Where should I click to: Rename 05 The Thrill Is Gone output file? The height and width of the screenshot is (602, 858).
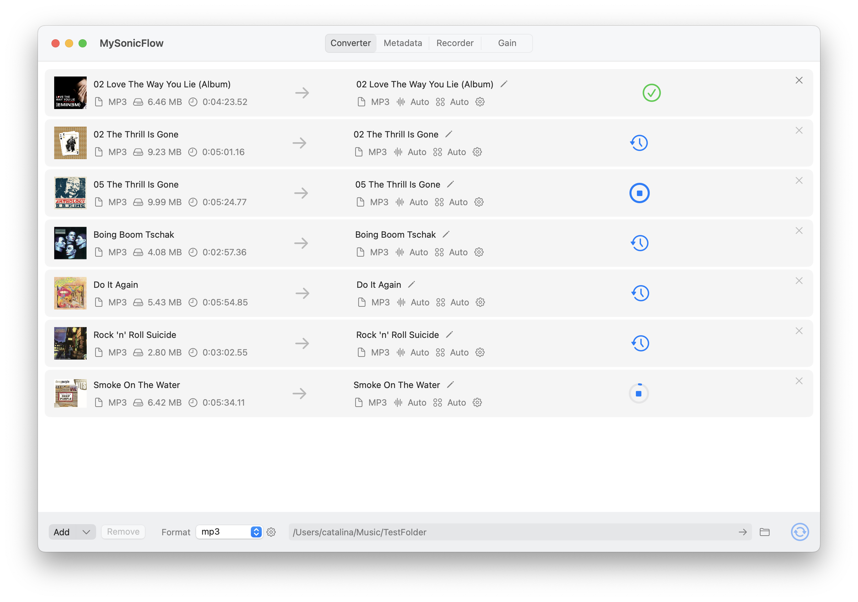(451, 184)
